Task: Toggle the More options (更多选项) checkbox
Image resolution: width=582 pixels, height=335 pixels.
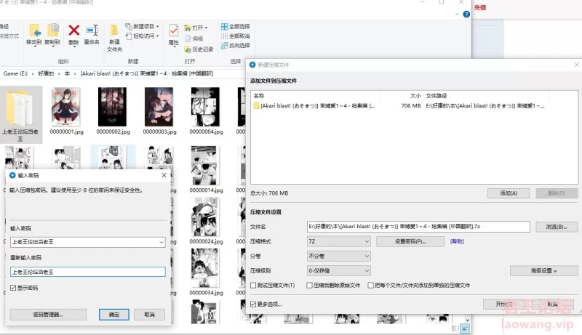Action: 253,304
